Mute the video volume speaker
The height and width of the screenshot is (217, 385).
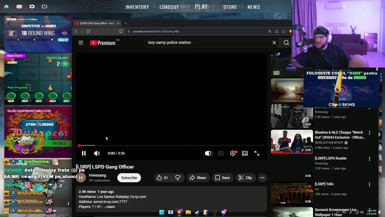point(97,153)
